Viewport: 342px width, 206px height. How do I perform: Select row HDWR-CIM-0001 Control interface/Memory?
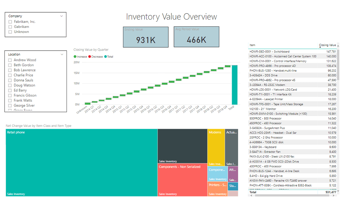tap(293, 61)
